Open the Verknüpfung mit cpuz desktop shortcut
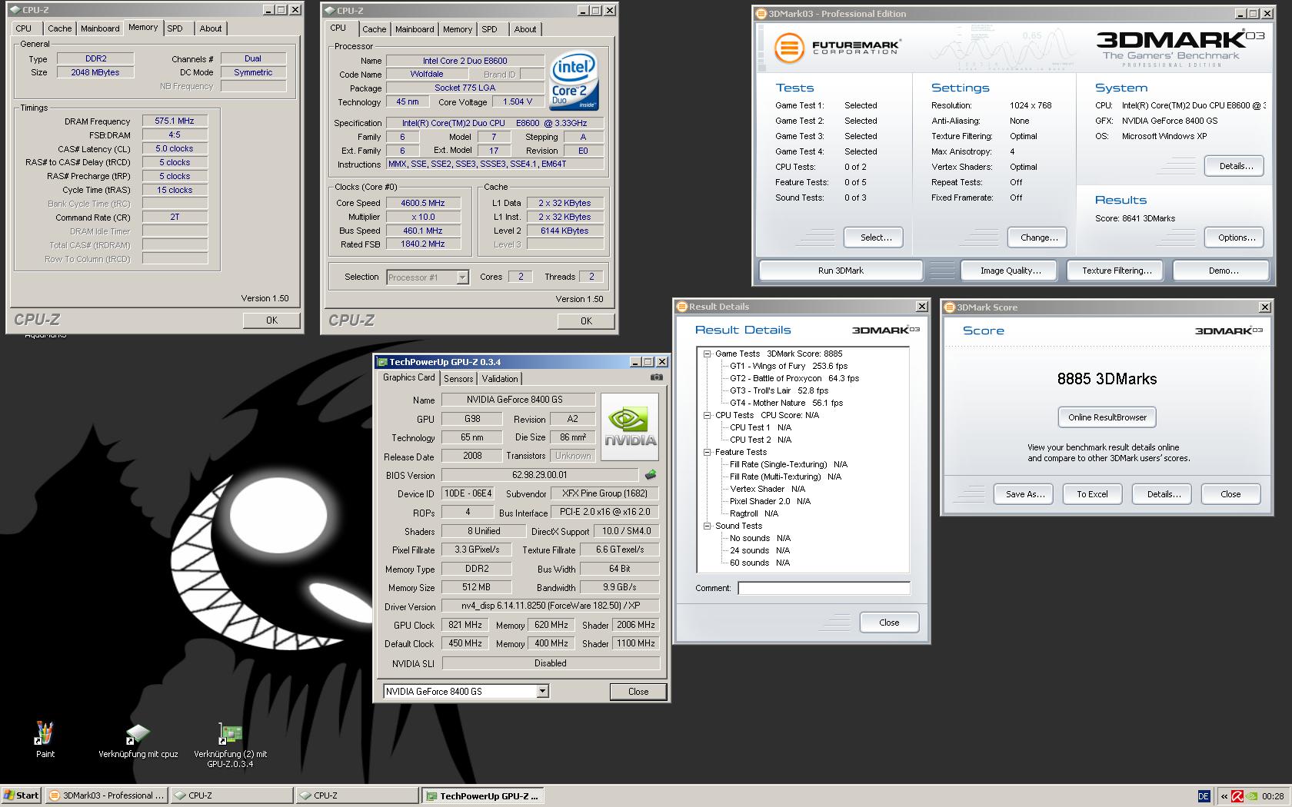This screenshot has width=1292, height=807. [138, 740]
